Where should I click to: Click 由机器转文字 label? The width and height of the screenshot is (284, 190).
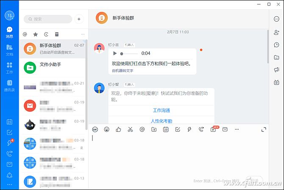click(123, 71)
